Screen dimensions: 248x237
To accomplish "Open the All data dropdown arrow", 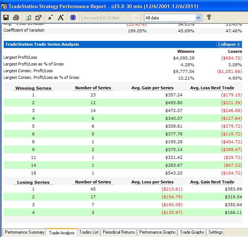I will [x=198, y=18].
